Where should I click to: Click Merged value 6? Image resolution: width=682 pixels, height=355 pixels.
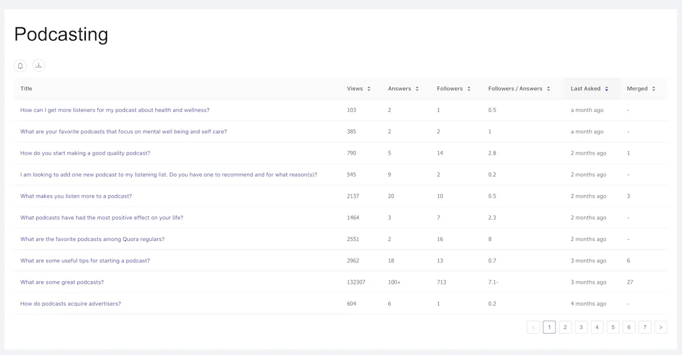pyautogui.click(x=629, y=260)
